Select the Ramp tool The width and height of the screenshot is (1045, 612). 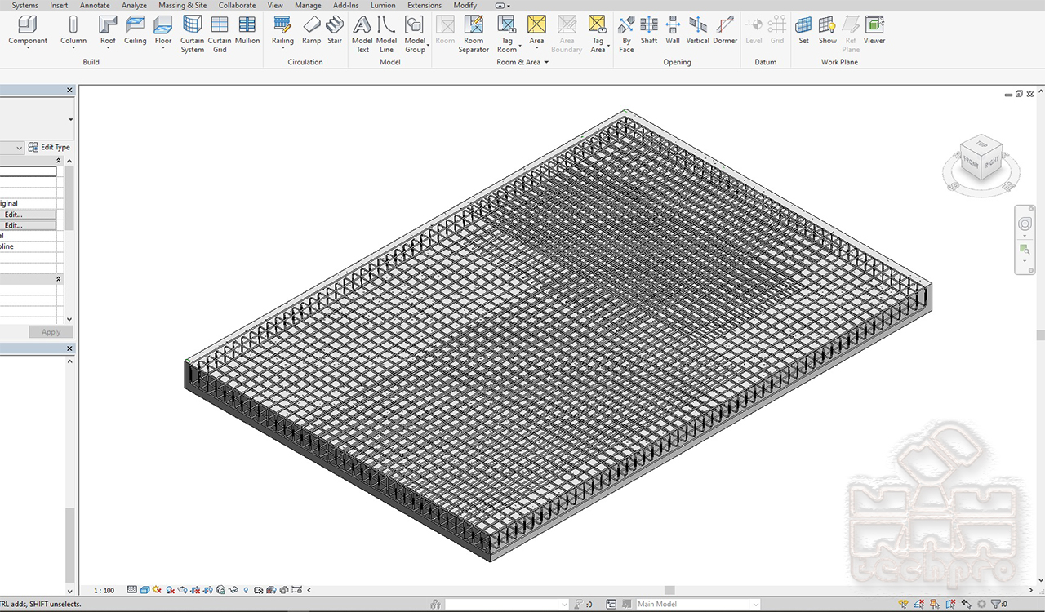tap(312, 30)
